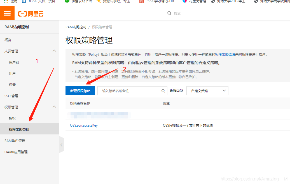Open the 花生壳管理 bookmark
Viewport: 290px width, 184px height.
tap(194, 1)
